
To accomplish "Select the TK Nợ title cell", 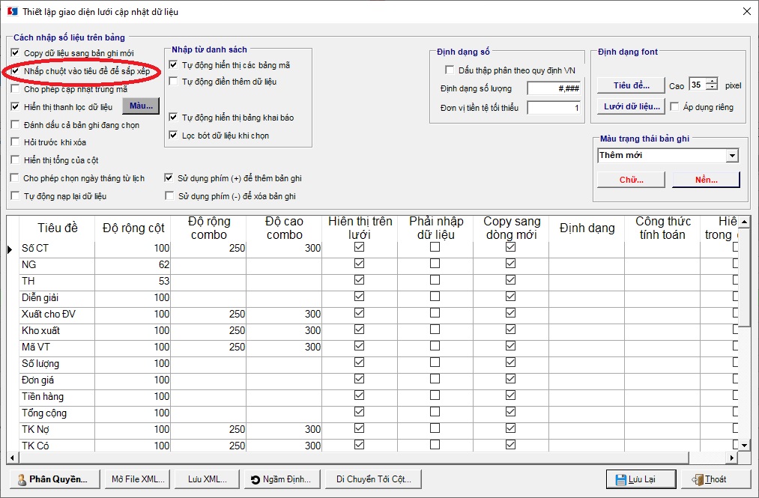I will coord(57,429).
